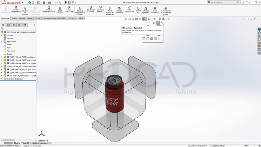Click Edit appearance color ball icon

(x=160, y=19)
